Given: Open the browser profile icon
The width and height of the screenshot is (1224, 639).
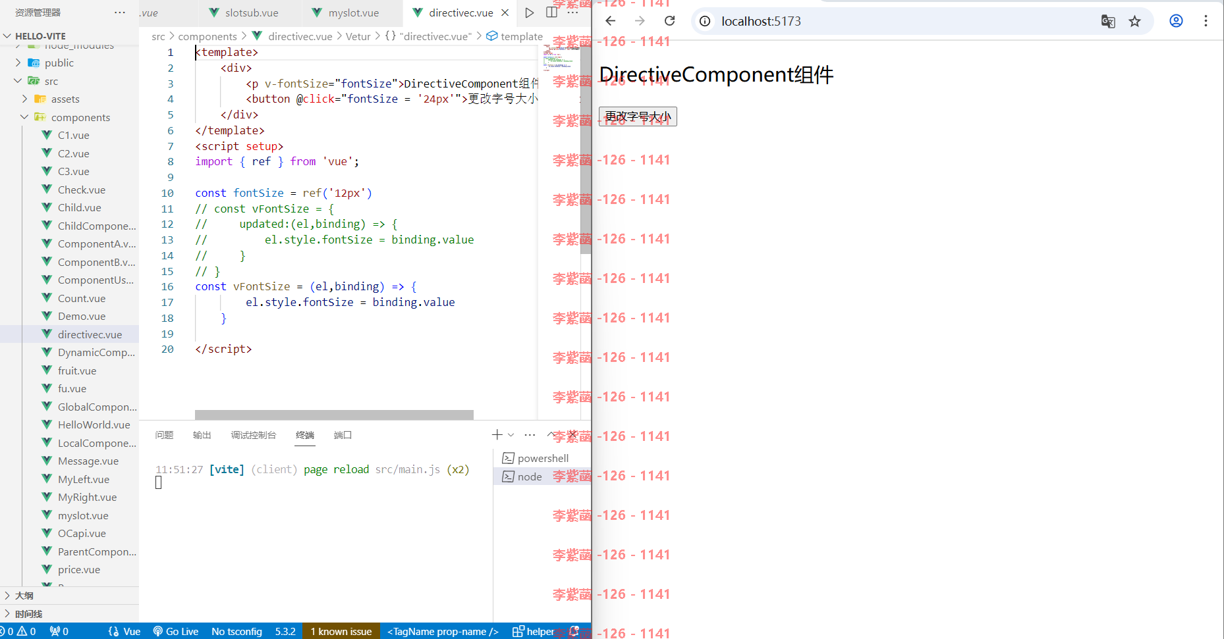Looking at the screenshot, I should coord(1176,21).
